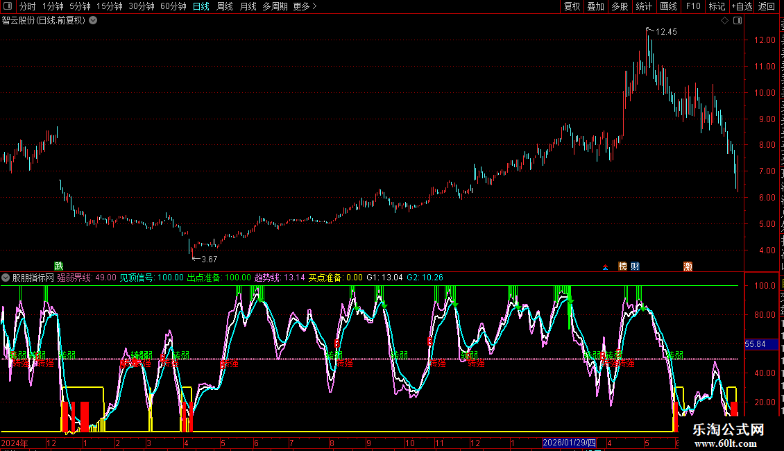The image size is (784, 451).
Task: Click the 叠加 overlay button
Action: [595, 6]
